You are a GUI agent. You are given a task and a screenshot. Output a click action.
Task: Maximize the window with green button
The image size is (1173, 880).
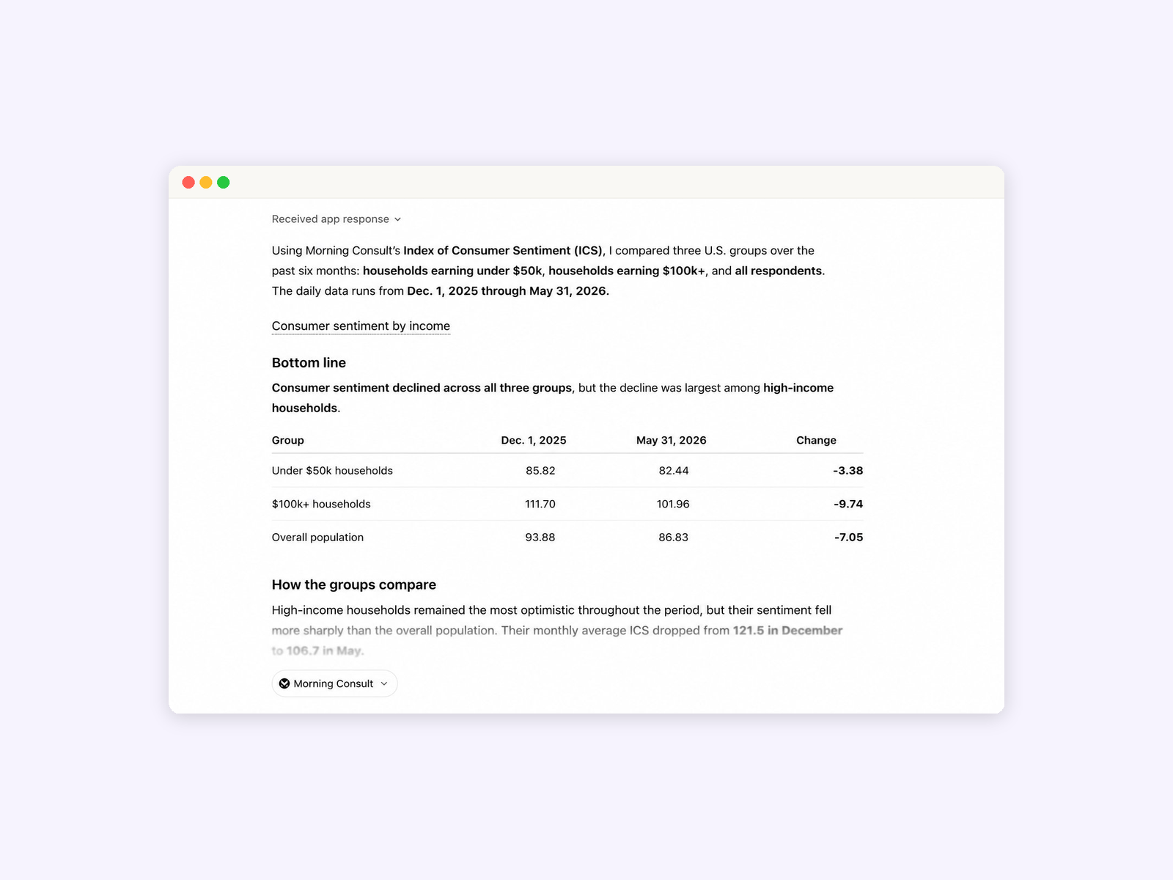(x=224, y=183)
